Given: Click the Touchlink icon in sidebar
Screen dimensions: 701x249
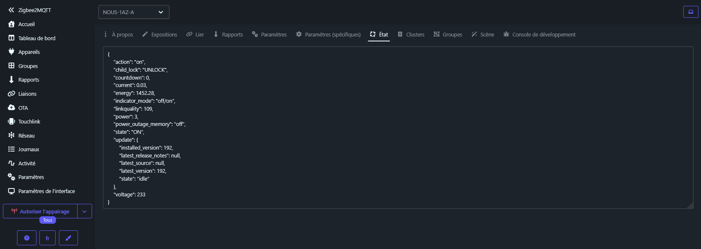Looking at the screenshot, I should click(12, 121).
